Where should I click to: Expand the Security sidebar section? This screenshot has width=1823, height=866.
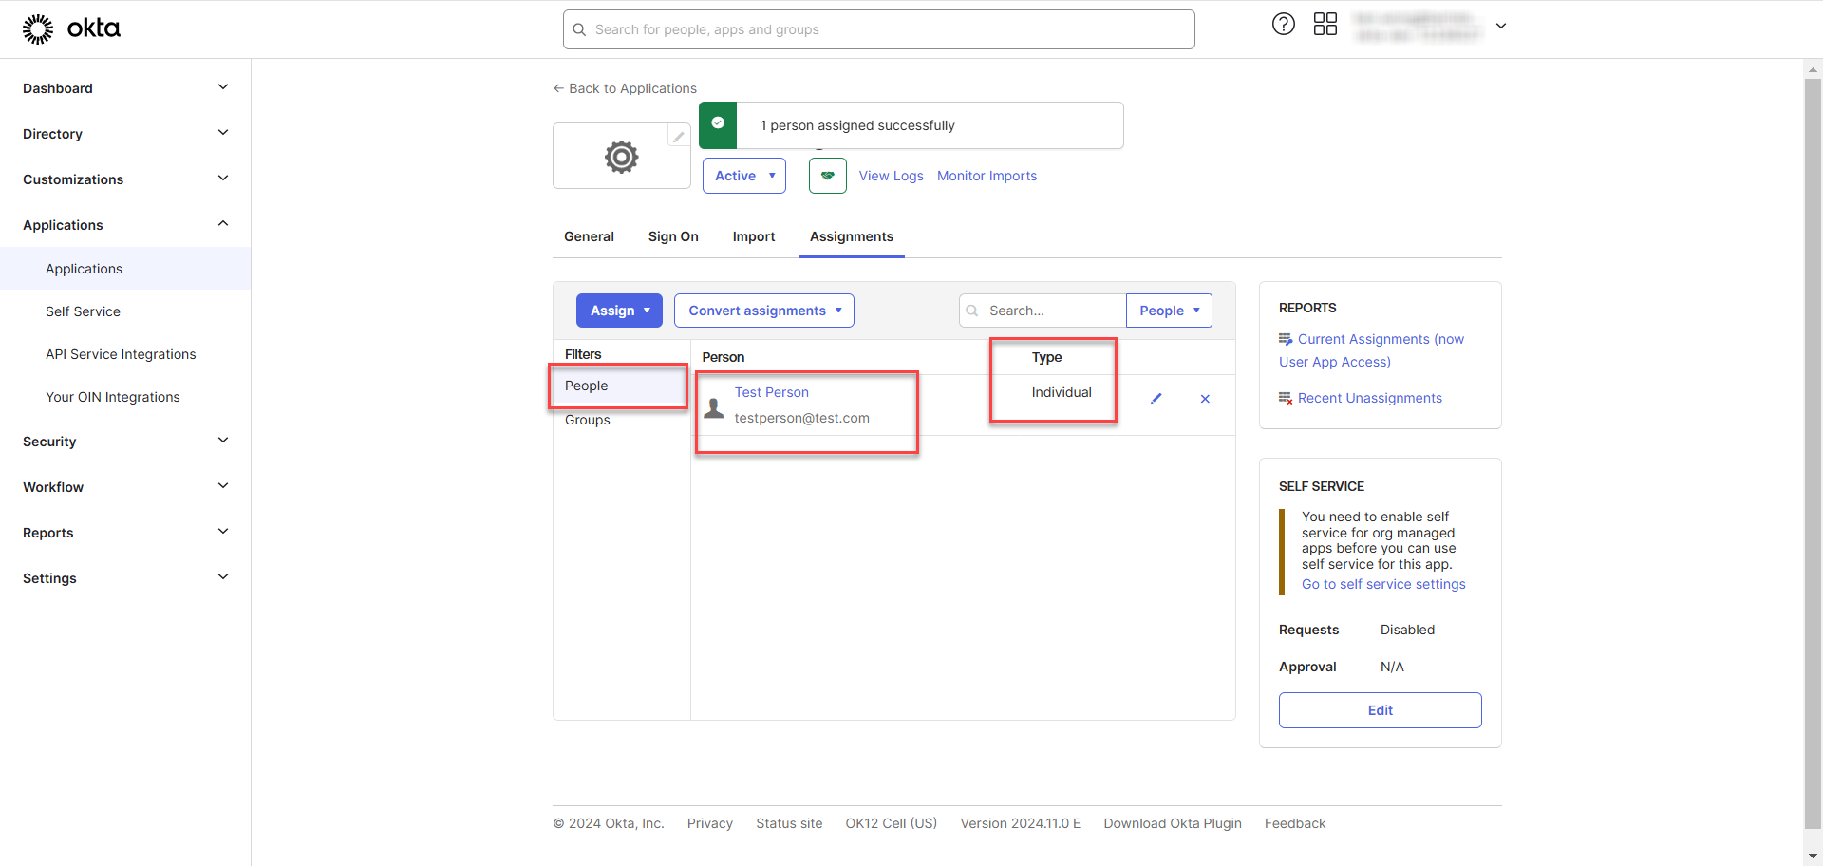click(x=125, y=442)
